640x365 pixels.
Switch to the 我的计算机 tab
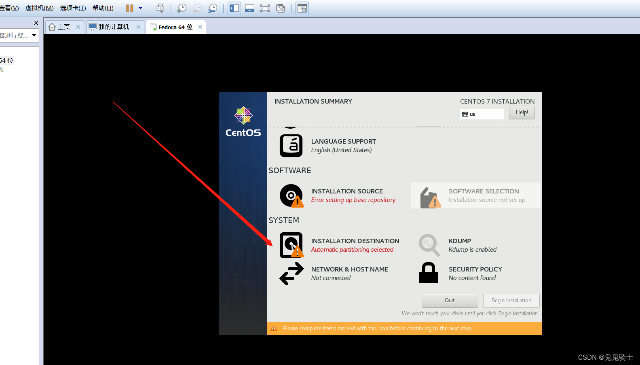pyautogui.click(x=114, y=27)
